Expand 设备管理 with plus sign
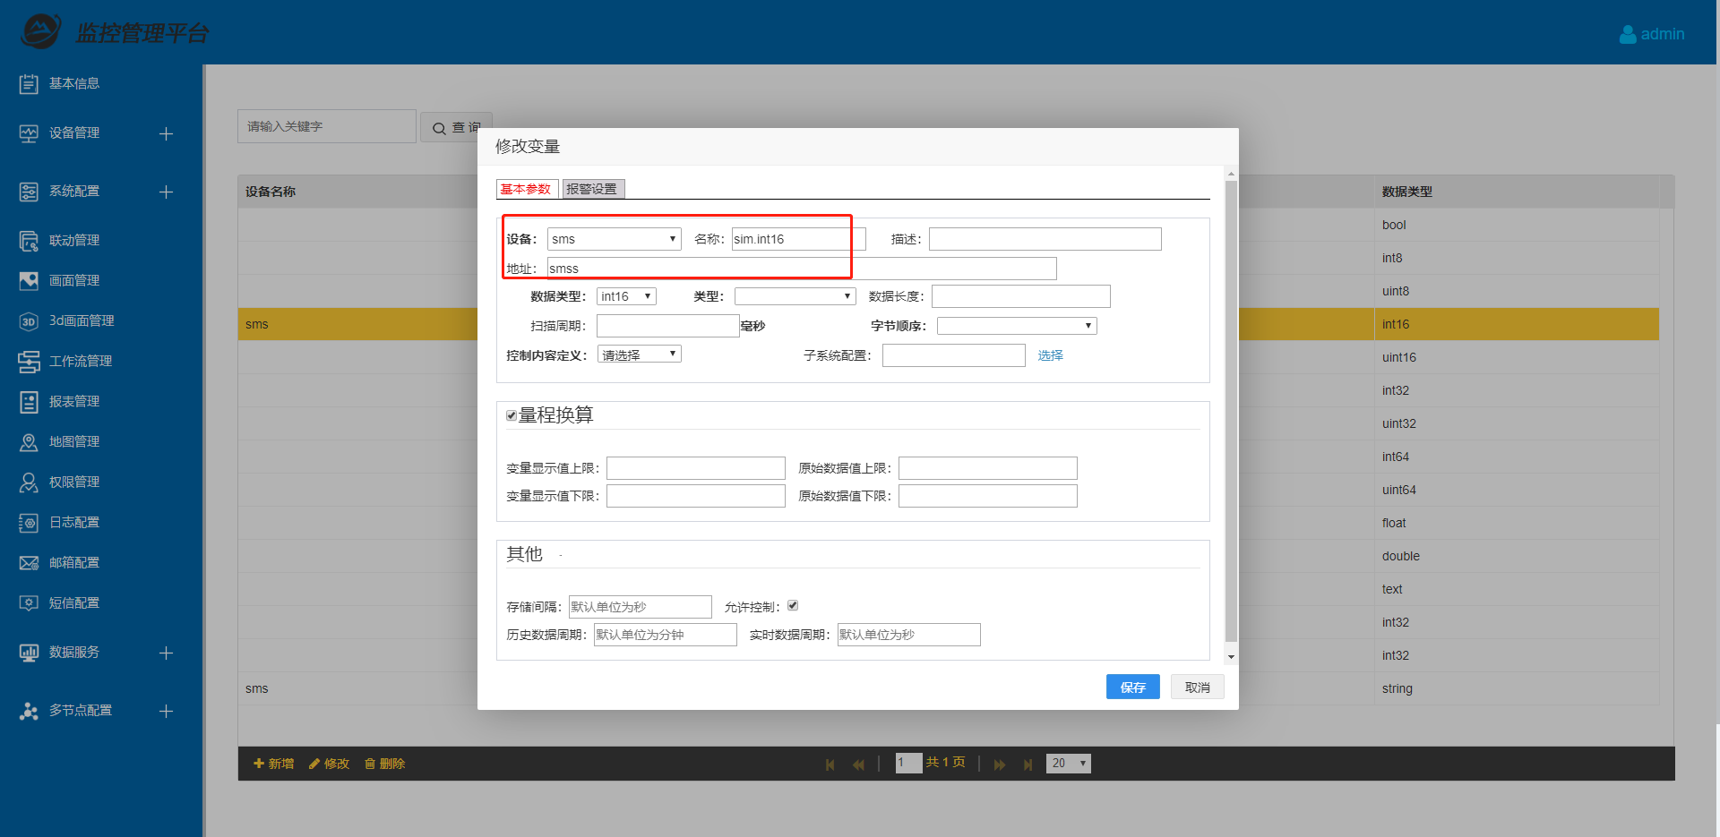The height and width of the screenshot is (837, 1720). click(x=166, y=133)
